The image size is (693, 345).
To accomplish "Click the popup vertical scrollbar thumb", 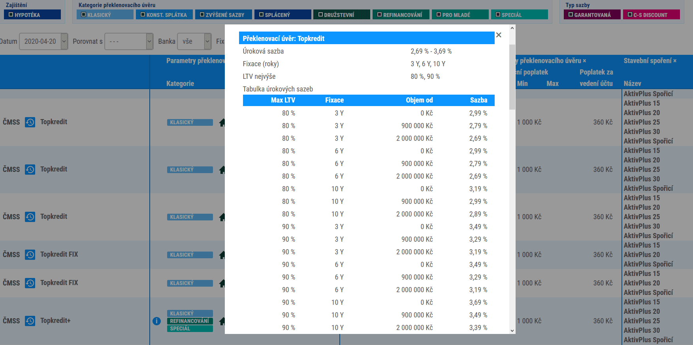I will pos(512,77).
